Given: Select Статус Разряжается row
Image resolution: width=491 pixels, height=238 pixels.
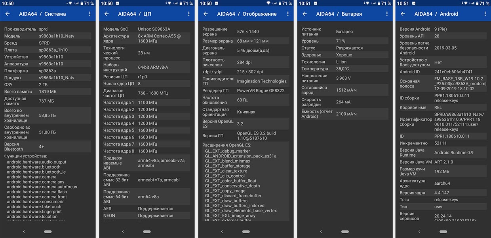Looking at the screenshot, I should click(344, 48).
